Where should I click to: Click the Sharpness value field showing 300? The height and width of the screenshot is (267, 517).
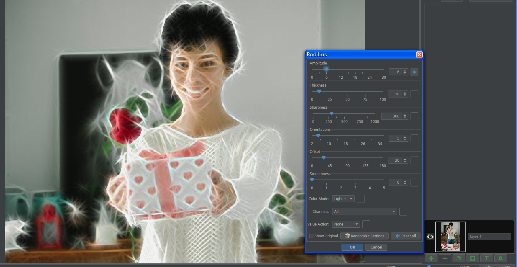click(391, 116)
